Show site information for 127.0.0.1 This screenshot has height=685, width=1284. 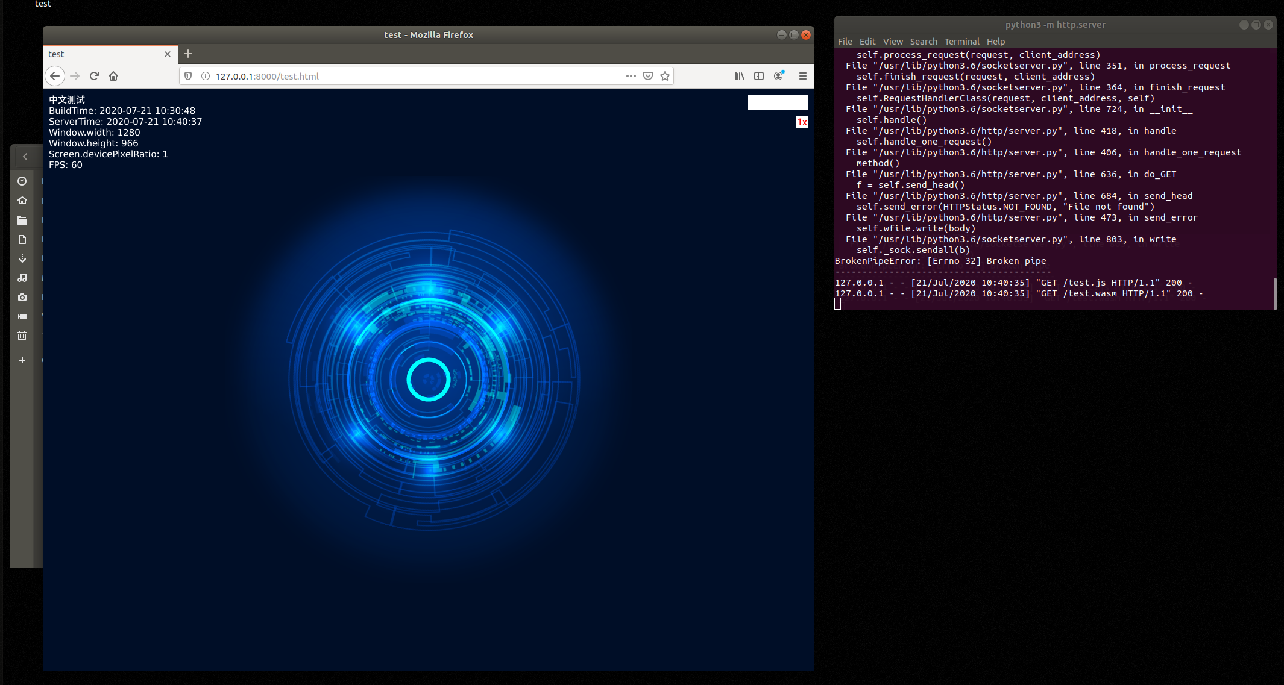pos(205,76)
